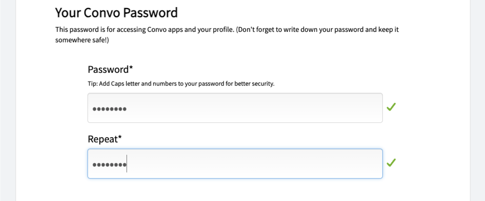Click the asterisk after the Repeat label
The width and height of the screenshot is (485, 201).
pos(120,137)
